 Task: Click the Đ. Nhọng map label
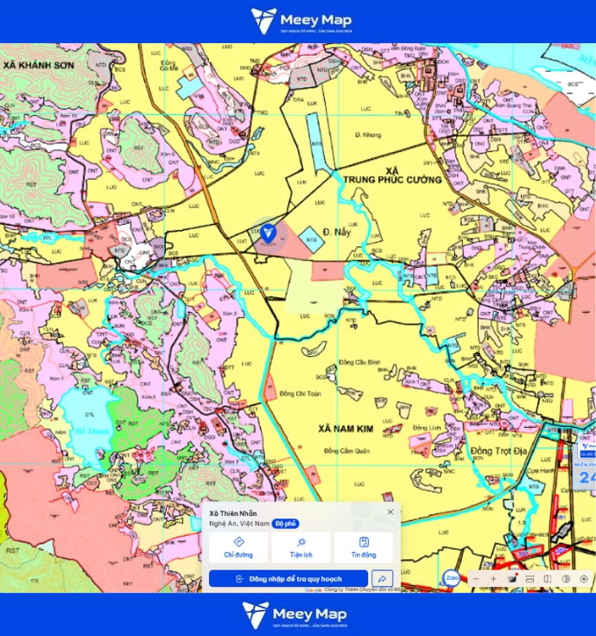pyautogui.click(x=368, y=135)
